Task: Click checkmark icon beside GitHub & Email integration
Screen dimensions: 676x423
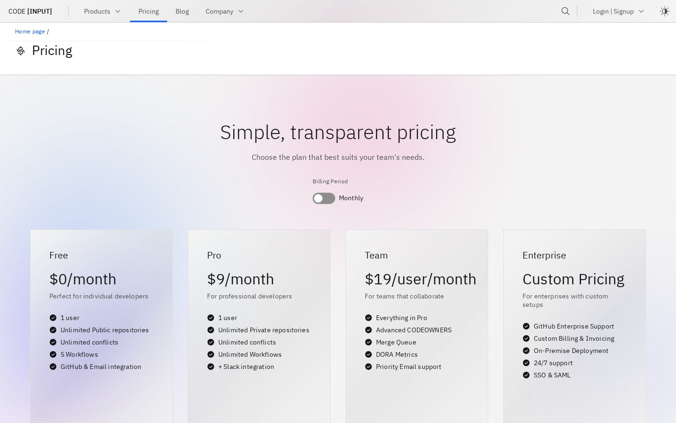Action: (x=53, y=367)
